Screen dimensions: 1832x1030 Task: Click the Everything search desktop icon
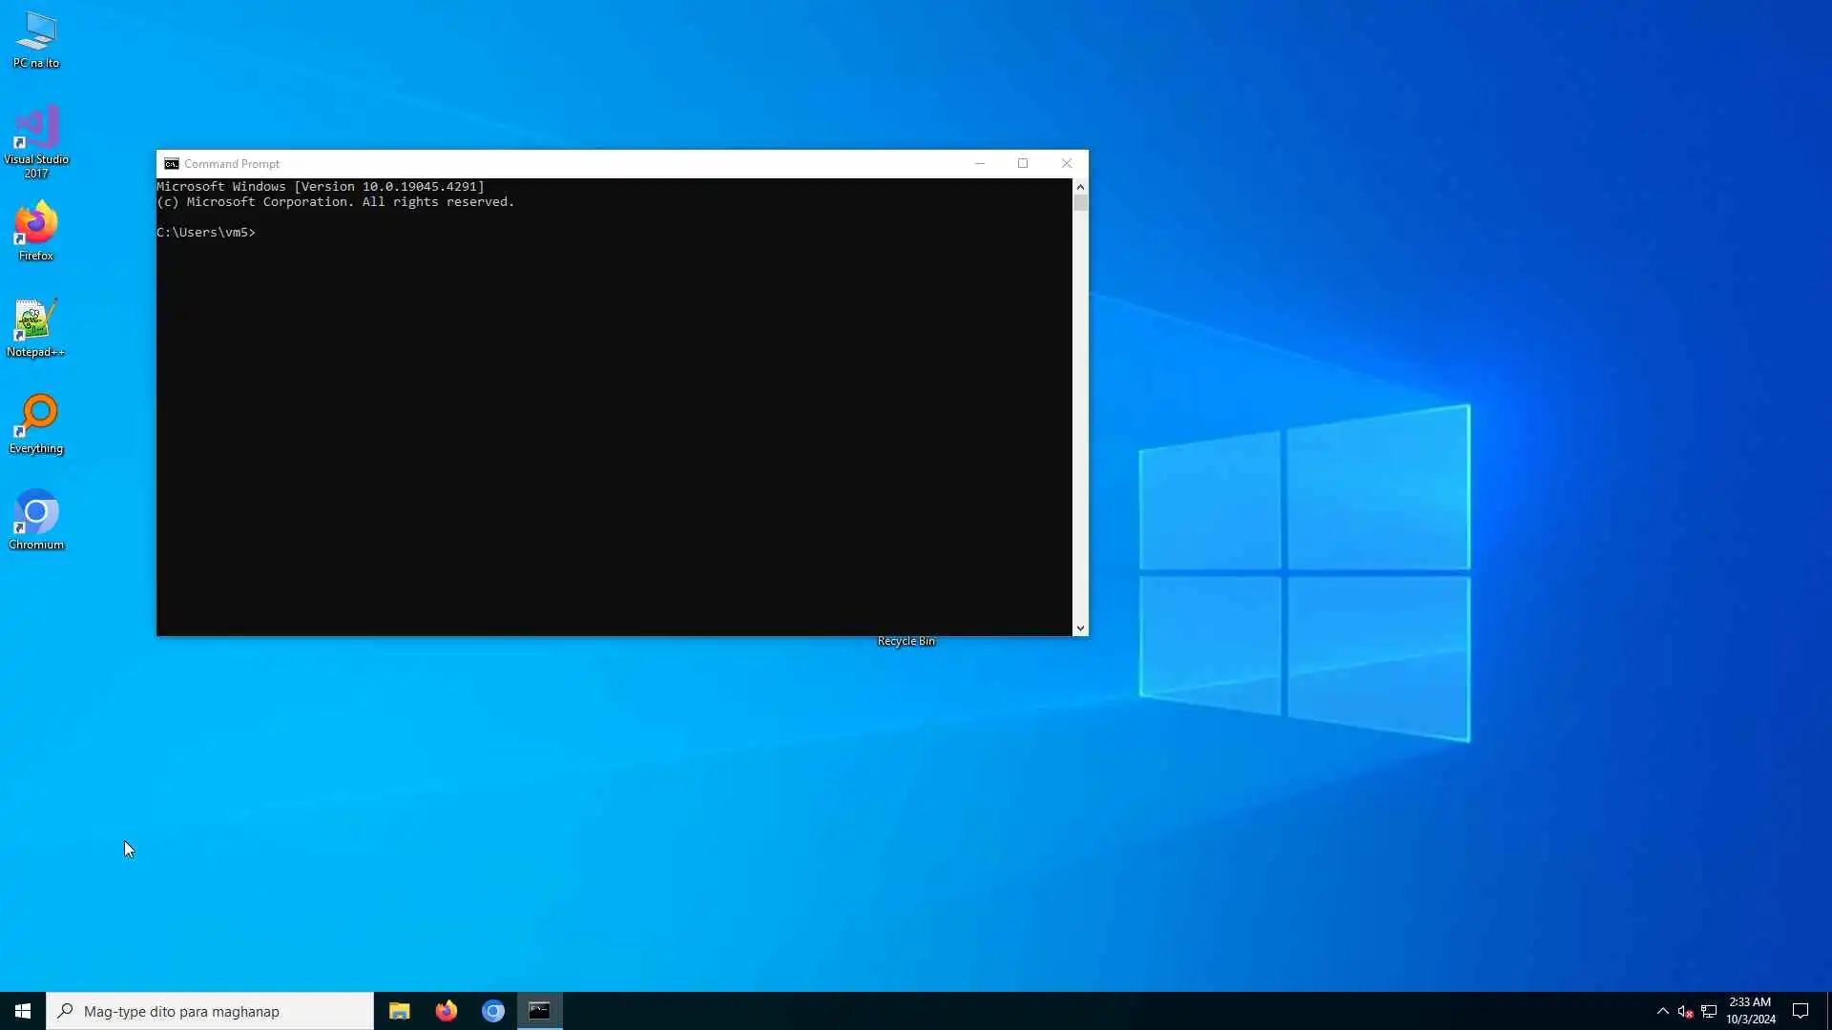click(36, 423)
